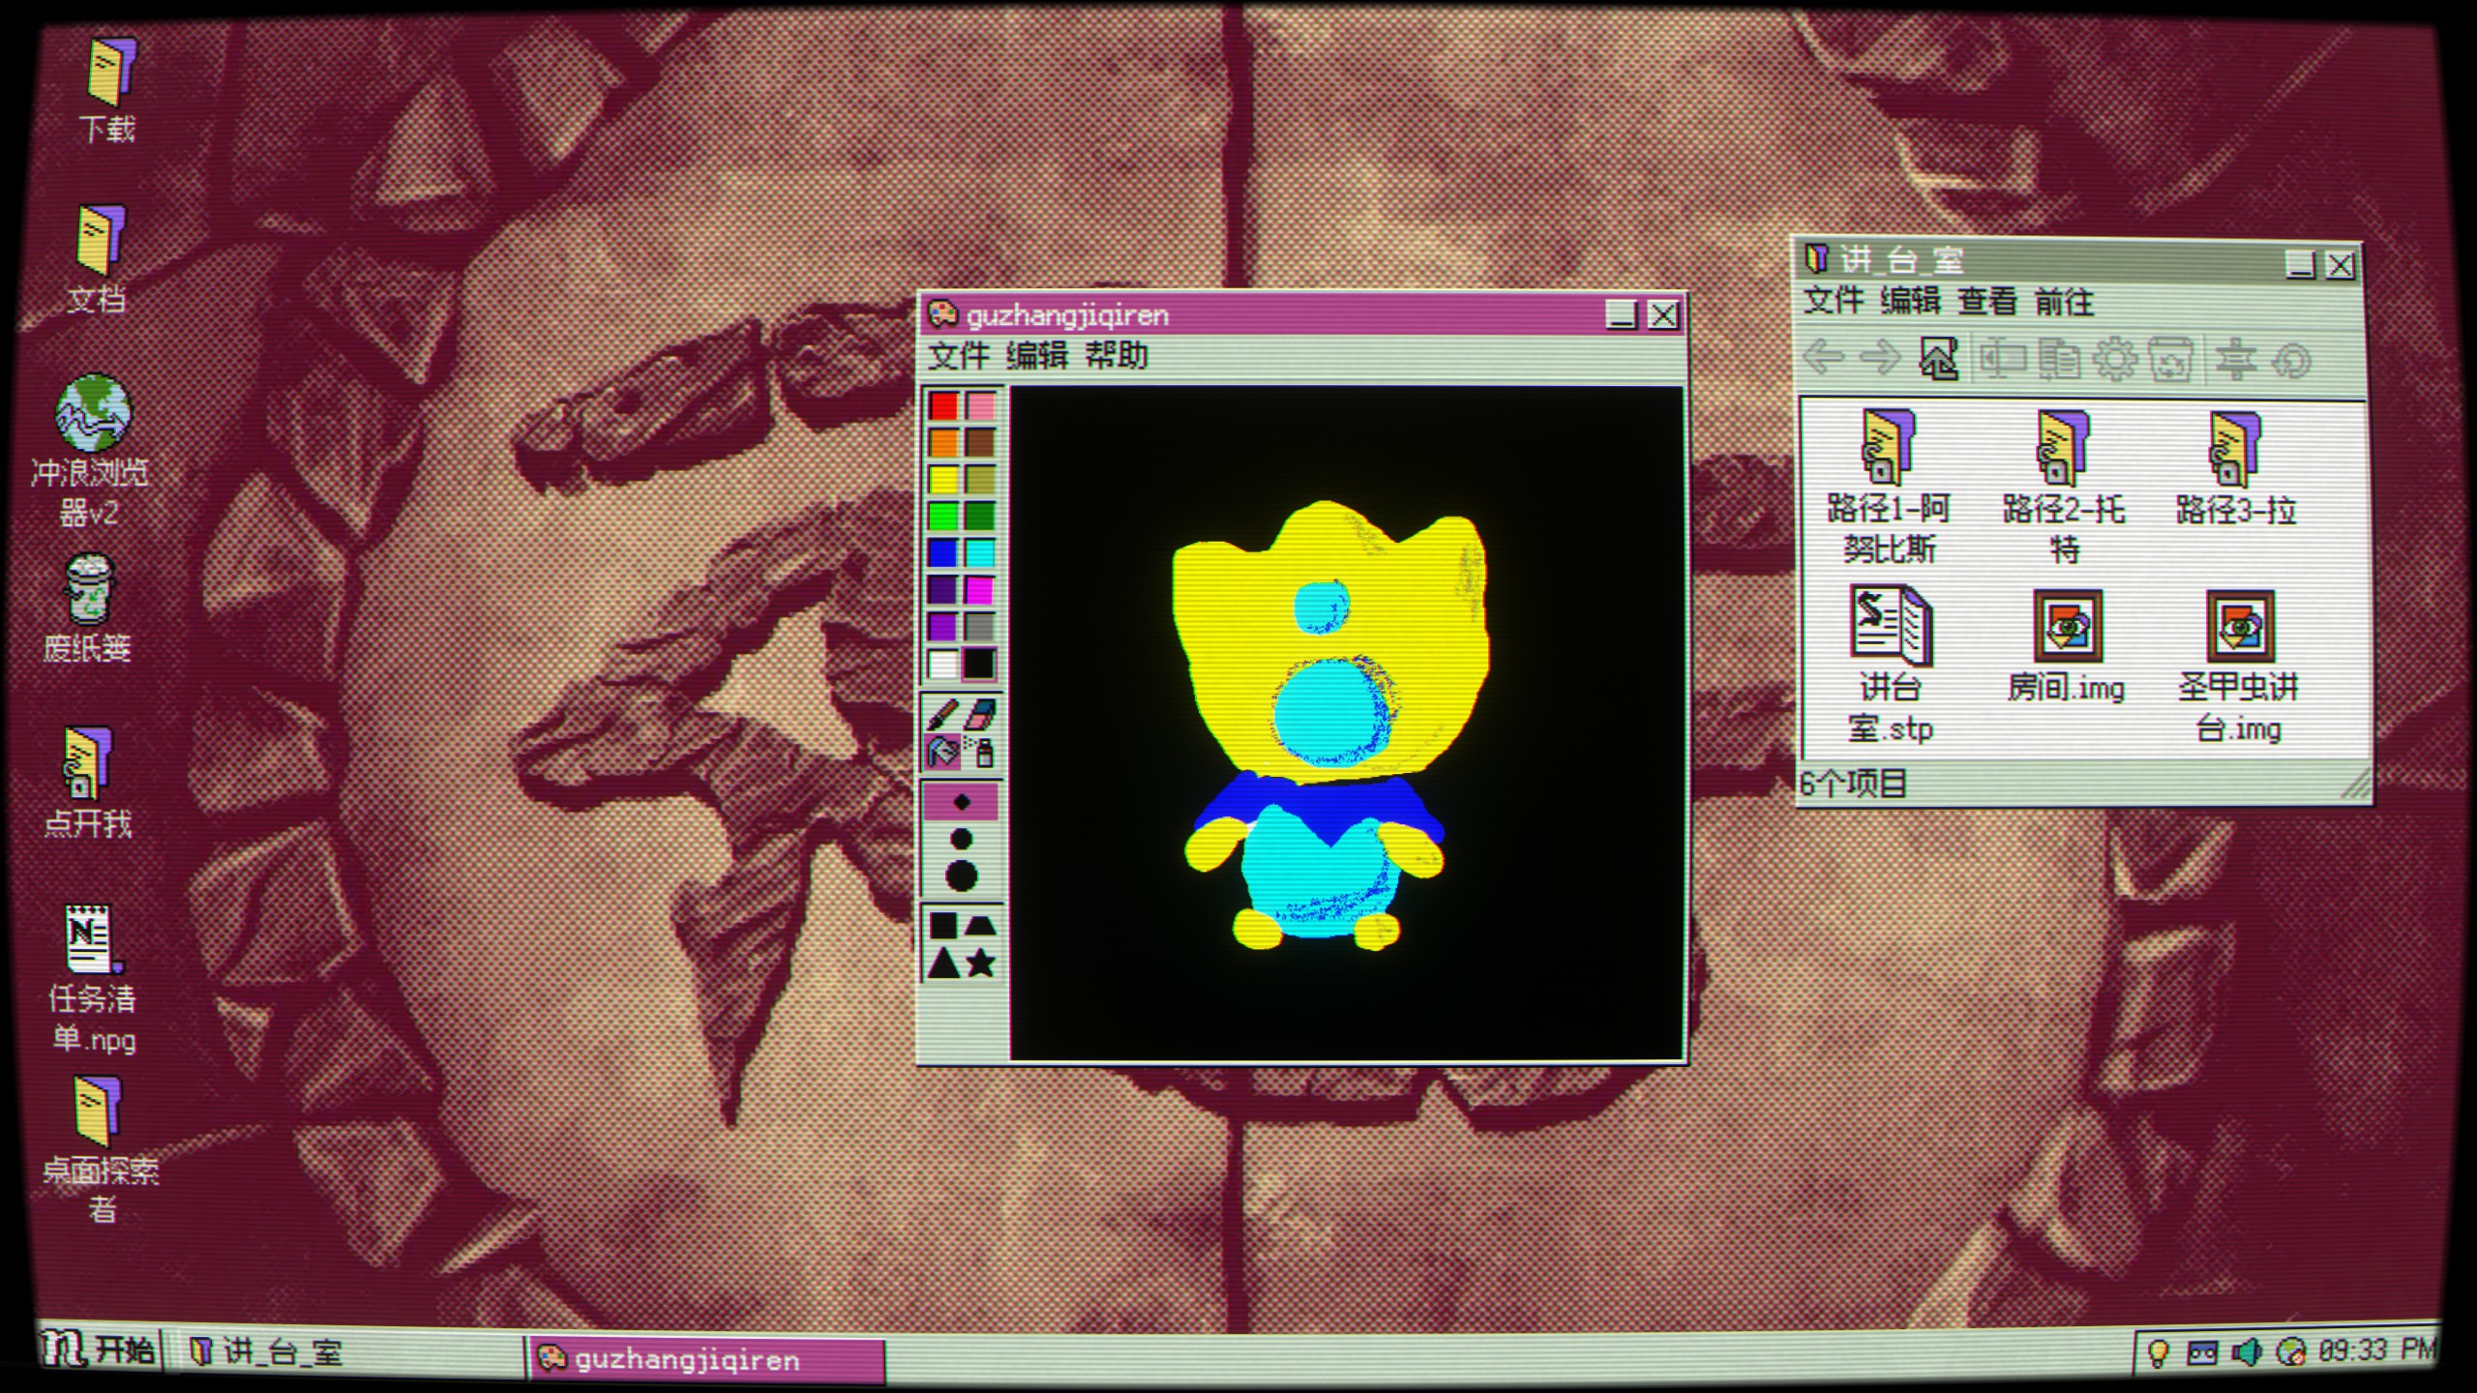
Task: Click the home icon in 讲_台_室 toolbar
Action: [1938, 360]
